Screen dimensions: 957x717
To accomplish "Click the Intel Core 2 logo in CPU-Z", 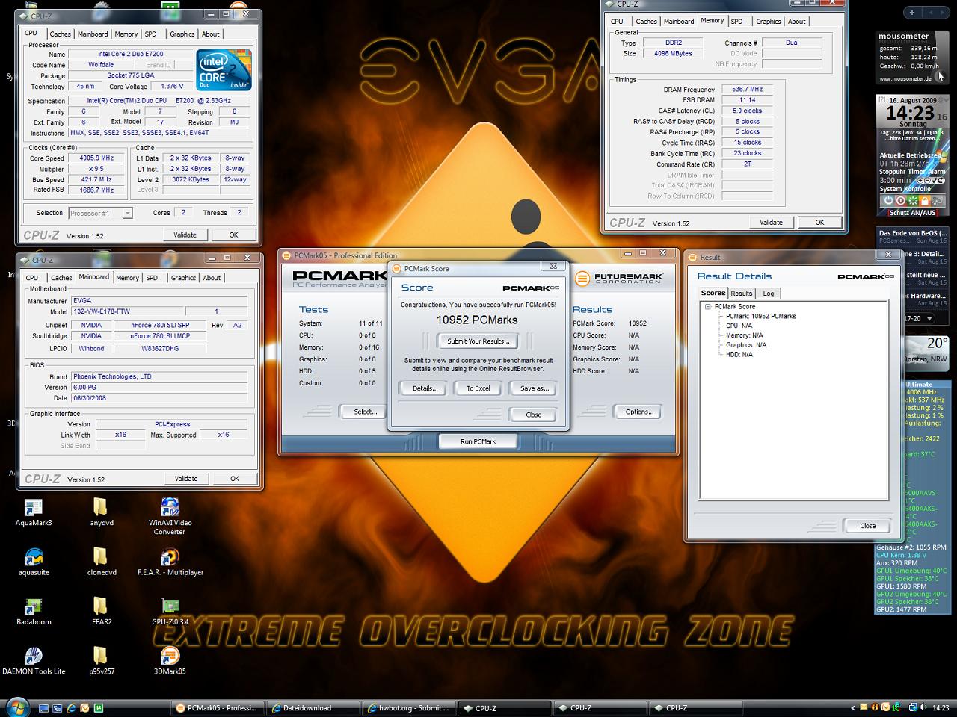I will point(223,70).
